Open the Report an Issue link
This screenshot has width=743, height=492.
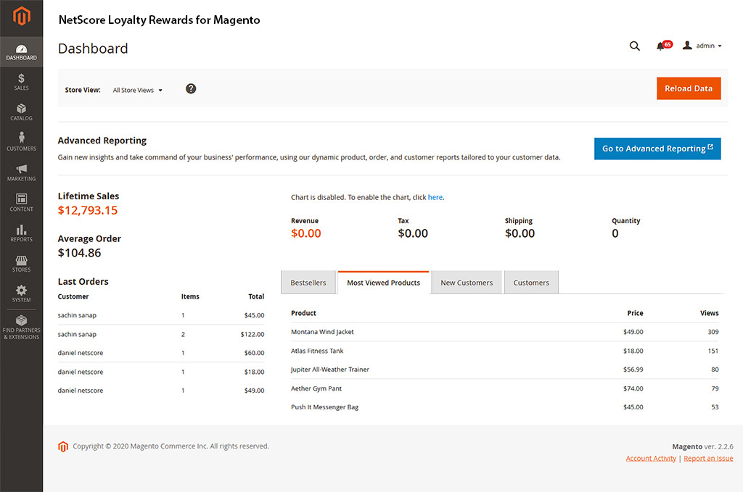708,458
